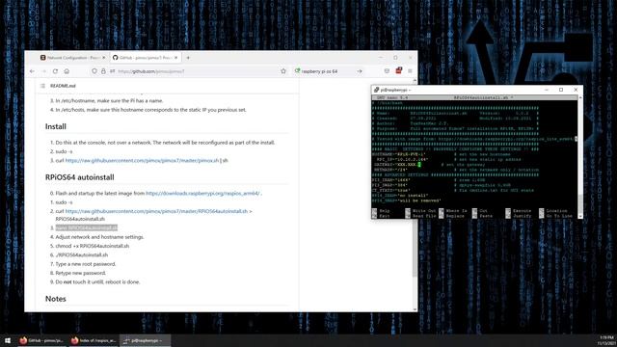Click the /etc/hosts instruction line
The height and width of the screenshot is (347, 617).
tap(150, 110)
